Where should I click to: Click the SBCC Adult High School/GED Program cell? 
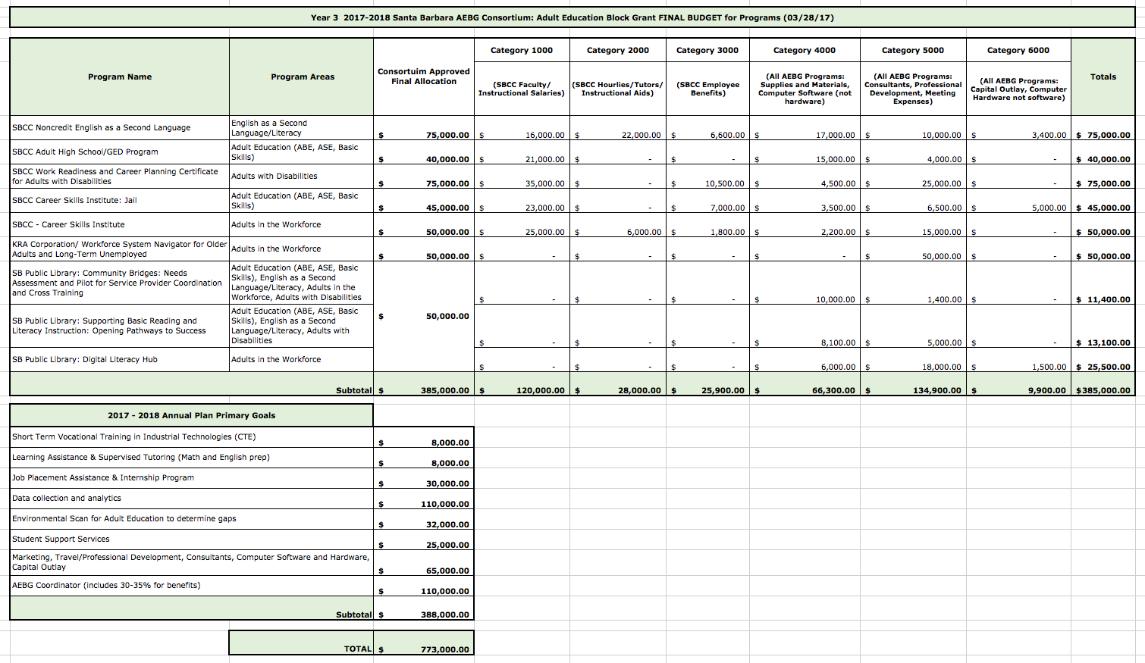click(85, 152)
